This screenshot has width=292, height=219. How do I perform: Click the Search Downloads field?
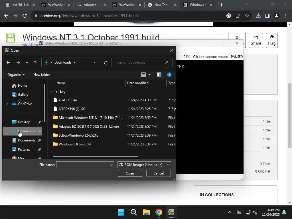coord(144,62)
